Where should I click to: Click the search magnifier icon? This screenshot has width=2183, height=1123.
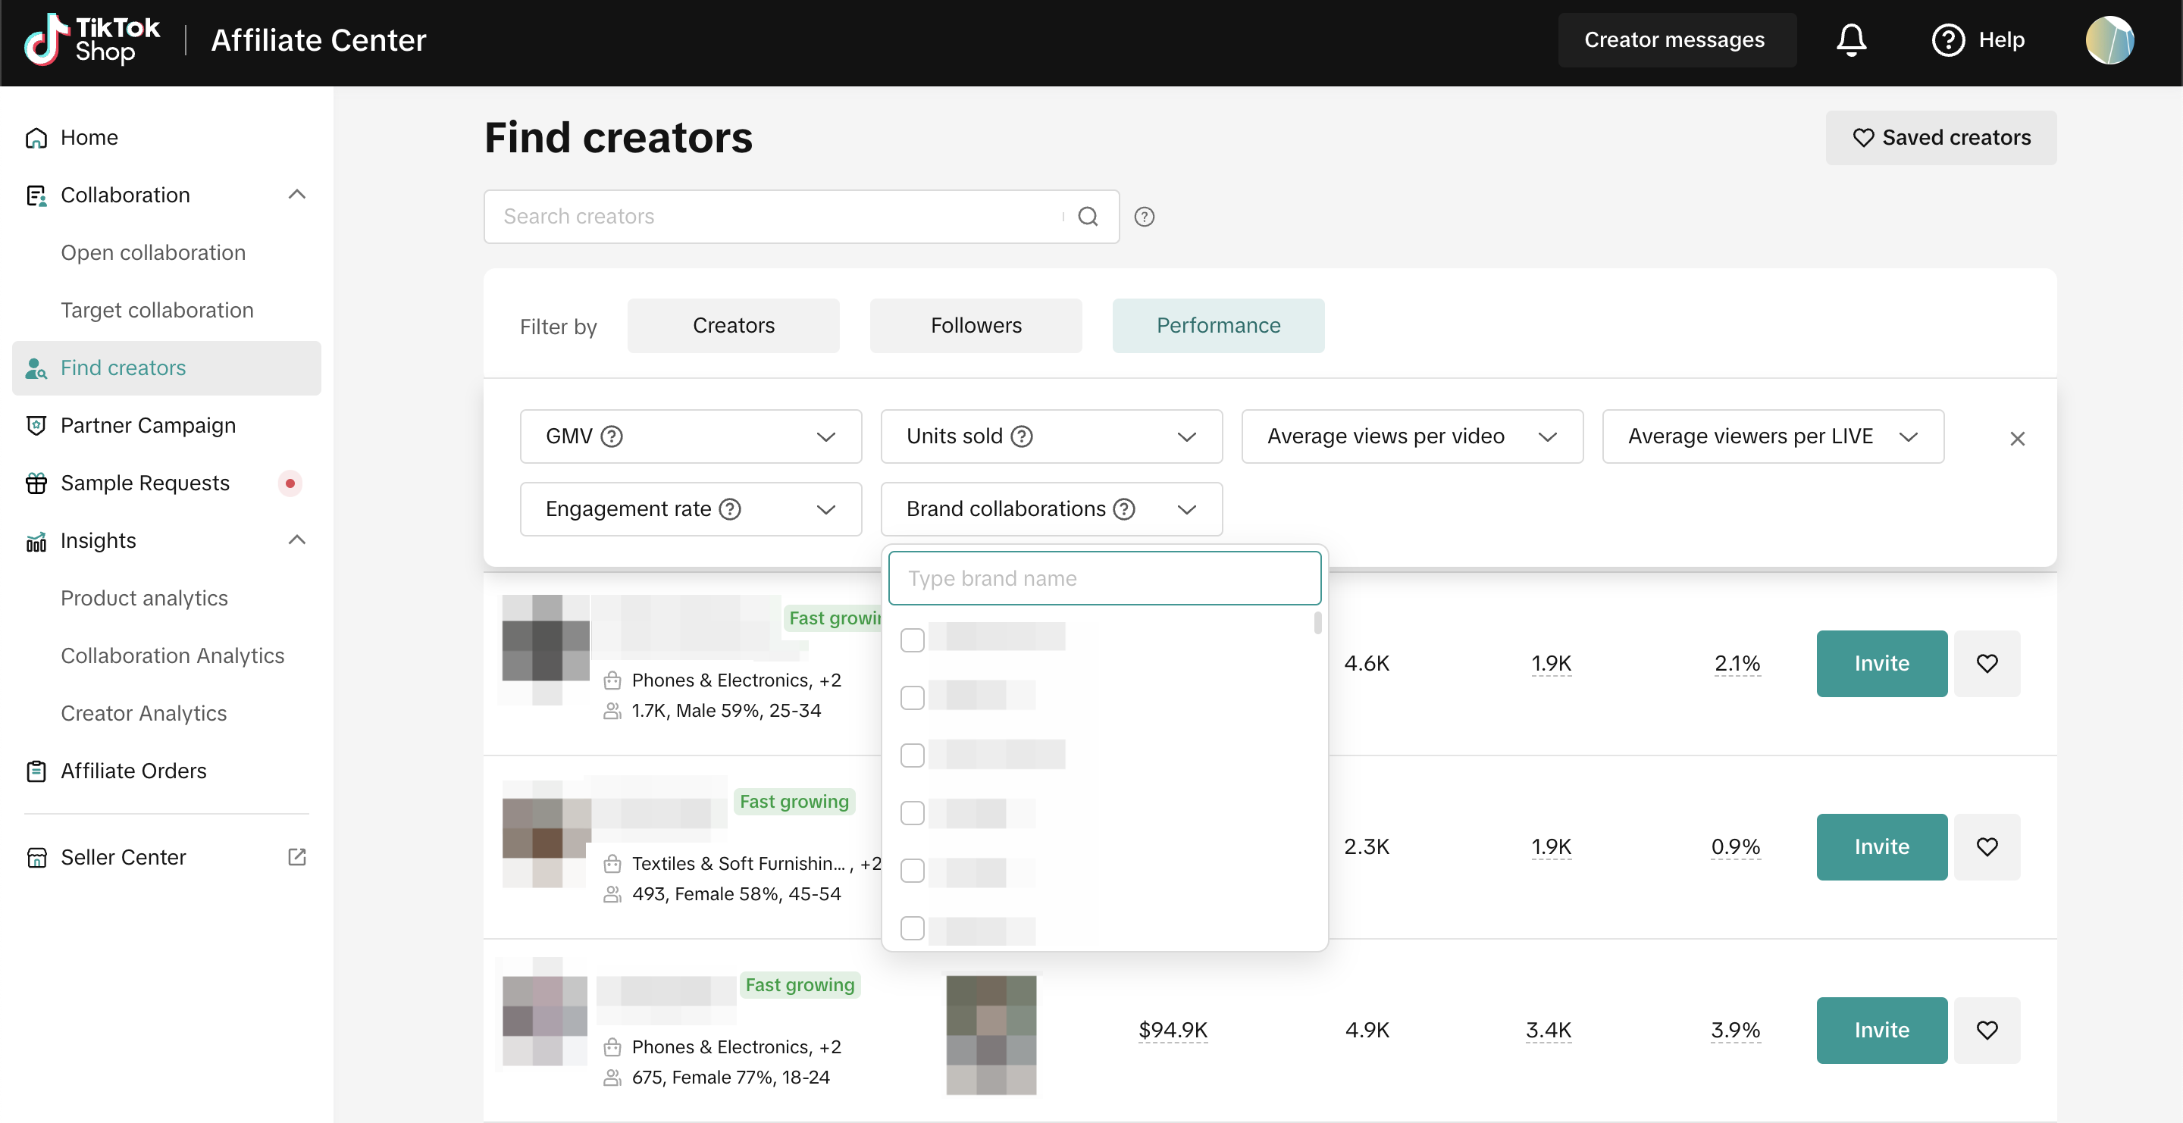point(1087,217)
